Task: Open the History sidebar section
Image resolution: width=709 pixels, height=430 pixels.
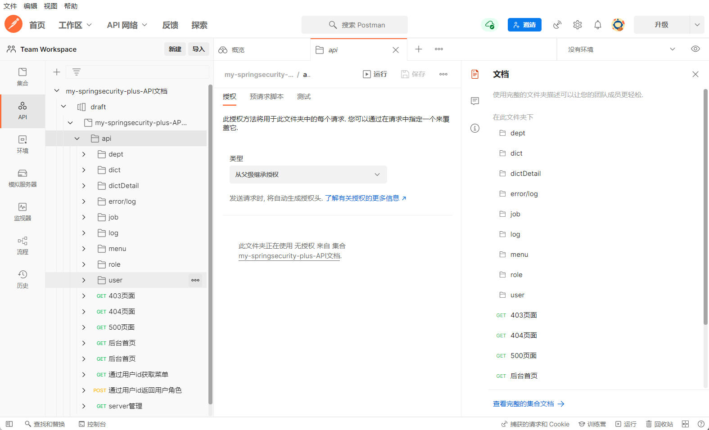Action: [23, 279]
